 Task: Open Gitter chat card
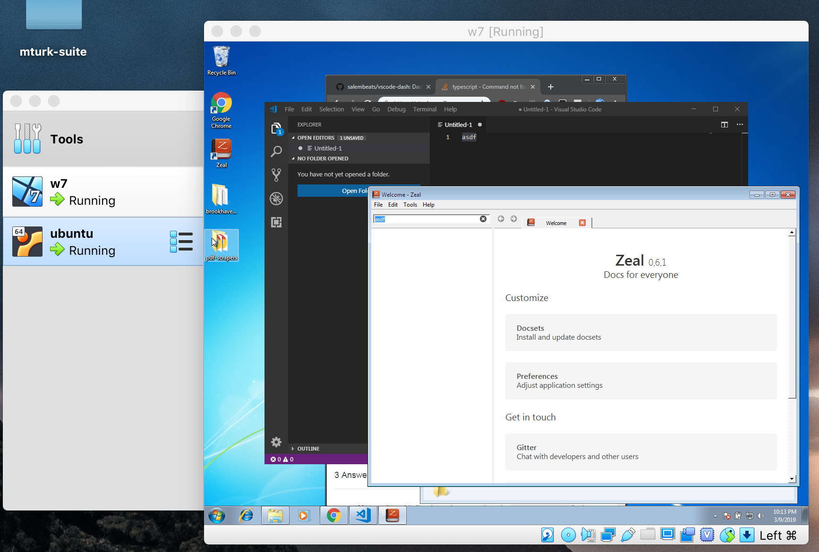[641, 452]
